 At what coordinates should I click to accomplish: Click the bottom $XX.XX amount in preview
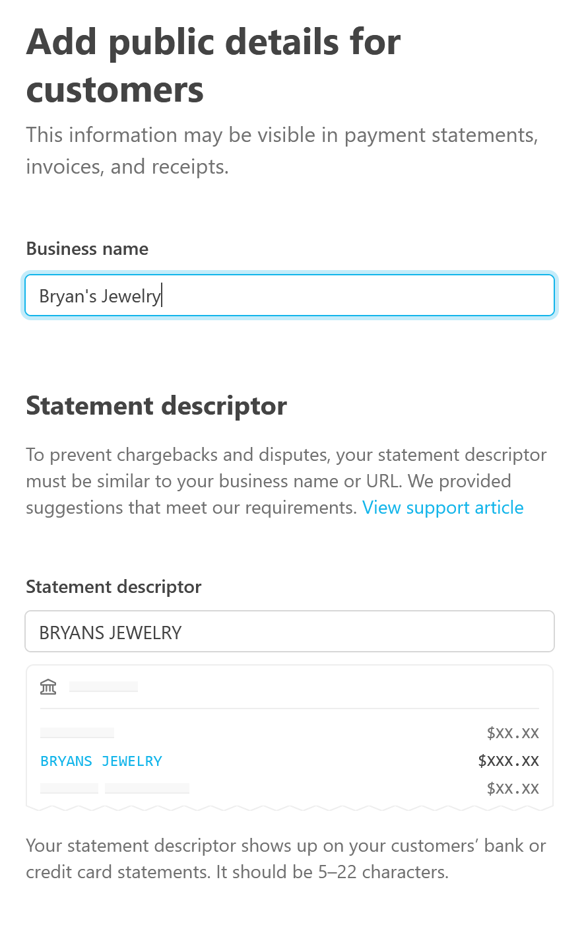click(x=513, y=788)
